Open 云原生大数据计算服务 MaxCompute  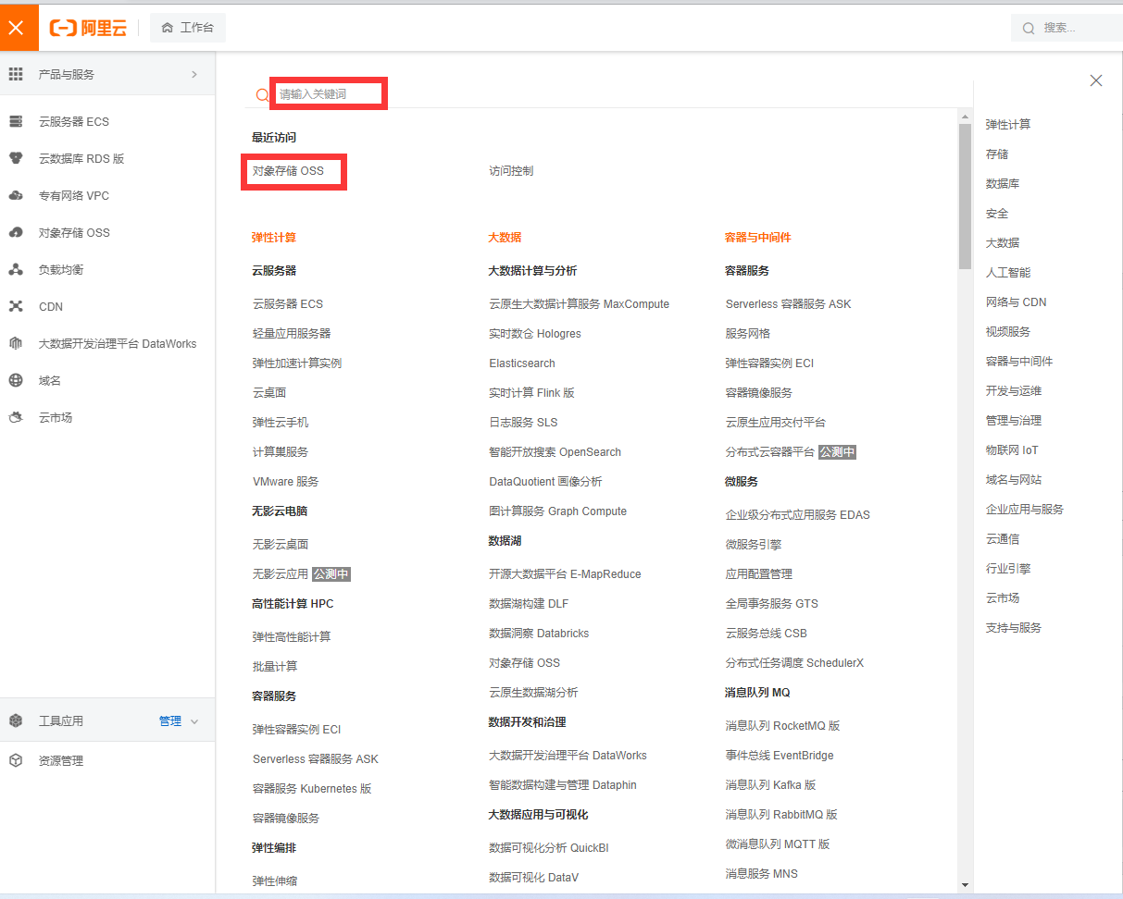click(x=579, y=303)
